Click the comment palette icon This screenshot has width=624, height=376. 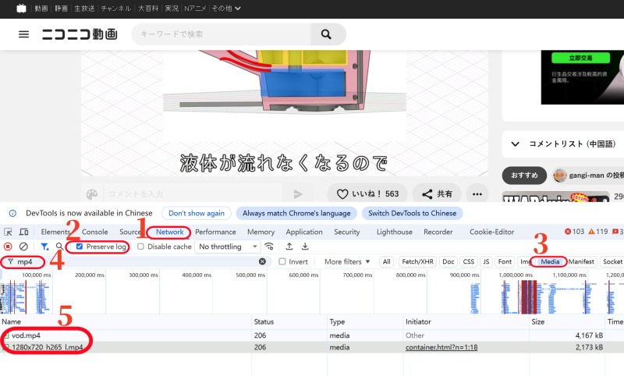click(92, 194)
